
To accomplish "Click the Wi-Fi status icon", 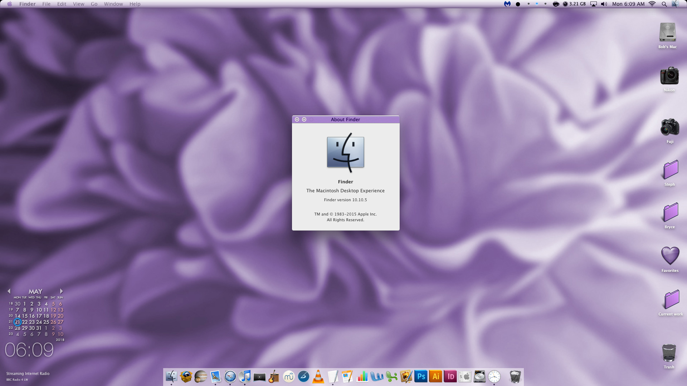I will tap(652, 4).
